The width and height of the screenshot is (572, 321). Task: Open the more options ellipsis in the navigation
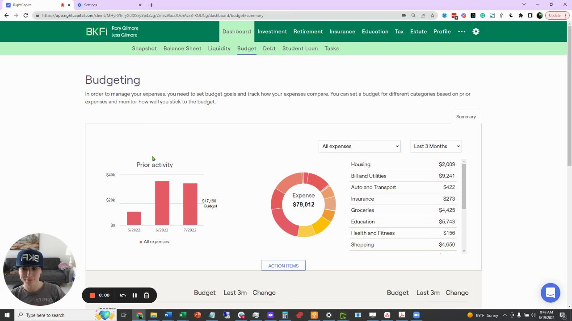462,32
